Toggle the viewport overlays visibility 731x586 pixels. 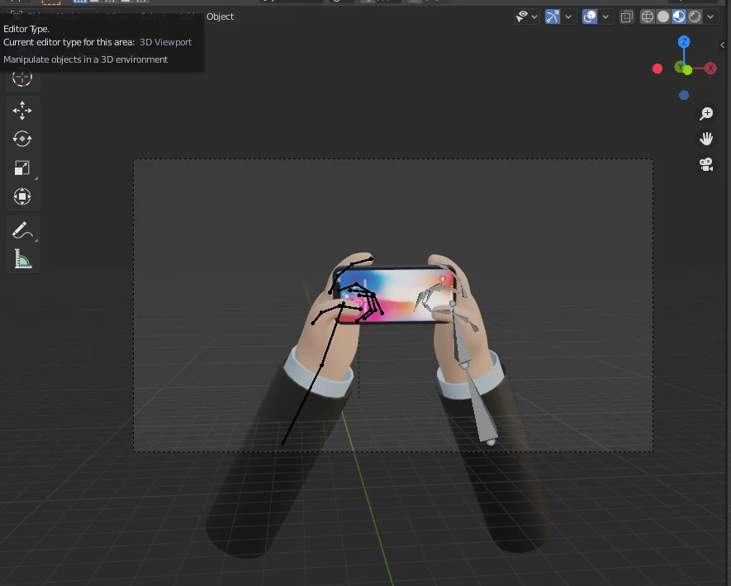(x=589, y=17)
